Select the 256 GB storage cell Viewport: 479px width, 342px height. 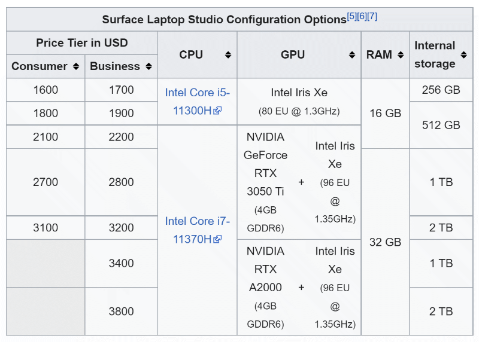441,90
